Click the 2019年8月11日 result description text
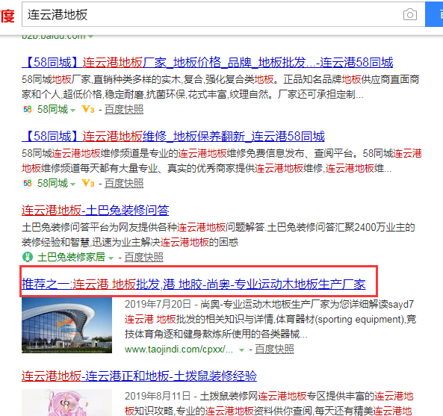This screenshot has width=443, height=416. point(269,403)
